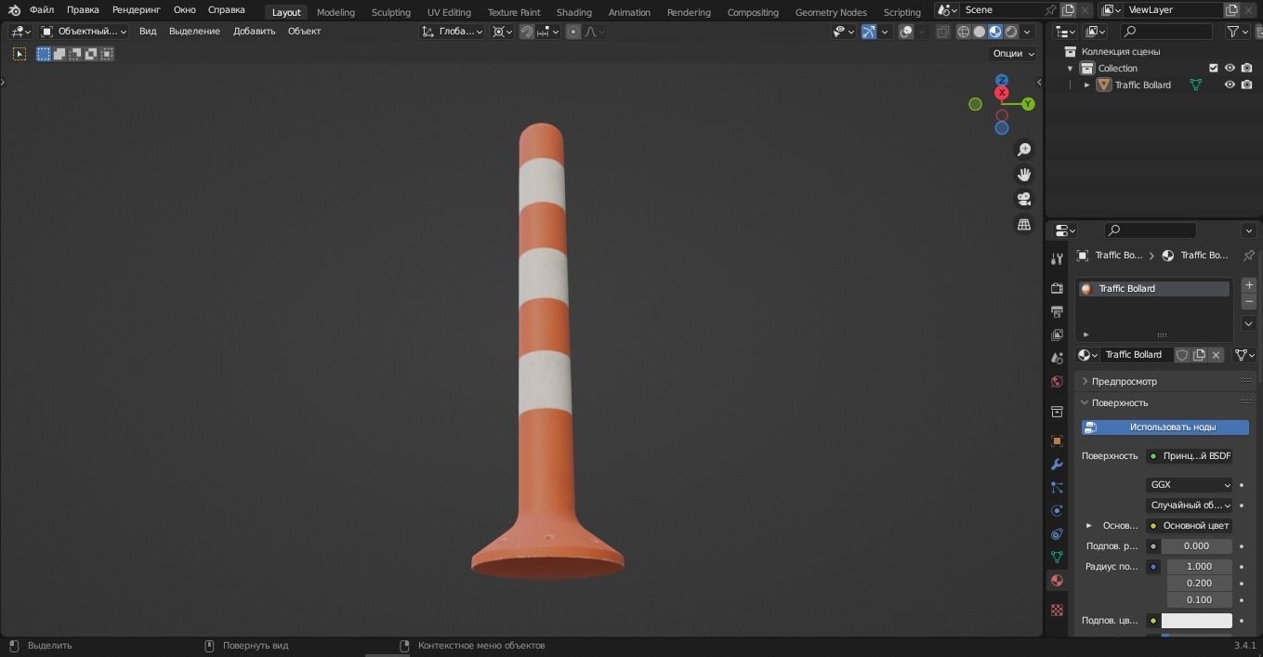Open the object interaction mode dropdown
1263x657 pixels.
[84, 32]
